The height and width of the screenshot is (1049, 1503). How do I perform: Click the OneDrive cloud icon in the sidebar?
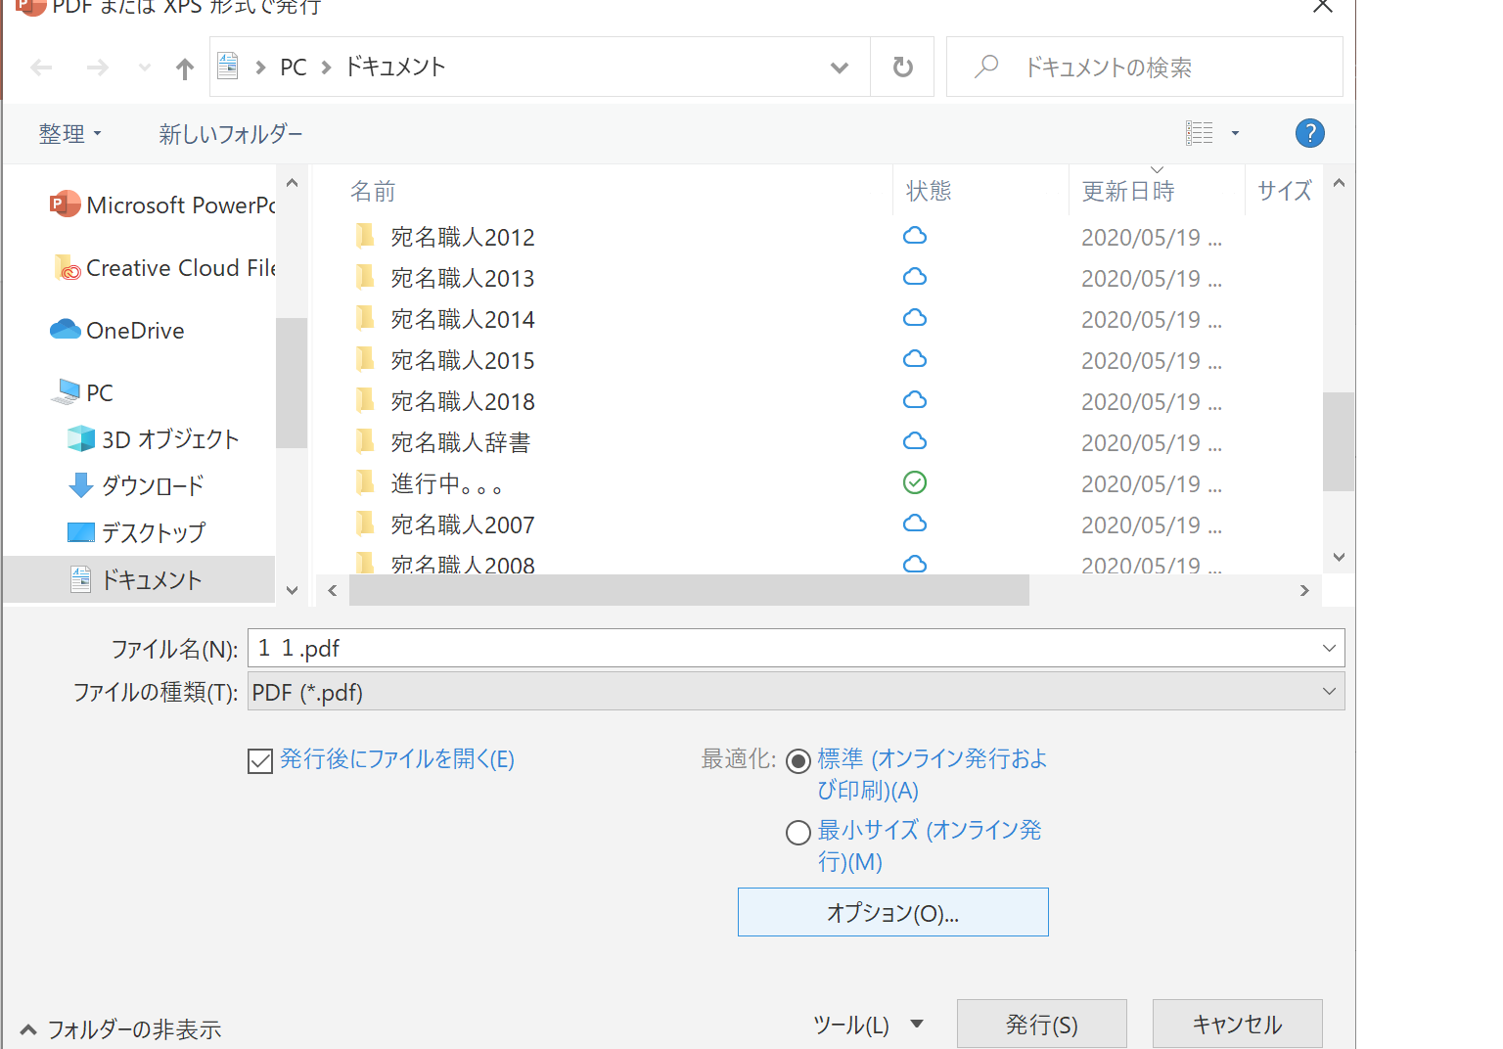click(x=66, y=330)
